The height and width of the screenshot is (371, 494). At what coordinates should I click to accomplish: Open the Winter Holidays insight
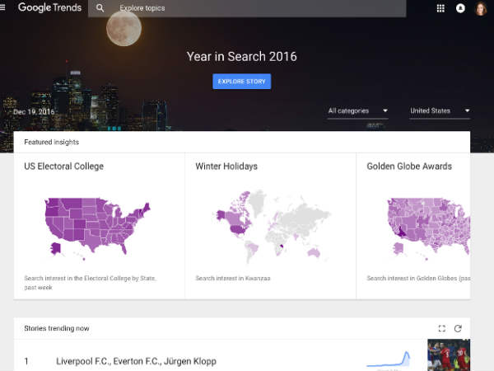(x=226, y=167)
